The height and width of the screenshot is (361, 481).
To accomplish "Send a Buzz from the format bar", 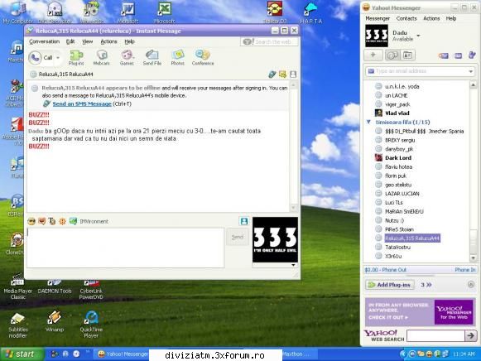I will (x=63, y=221).
